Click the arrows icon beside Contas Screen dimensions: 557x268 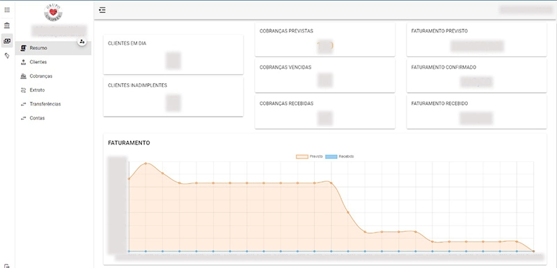24,118
